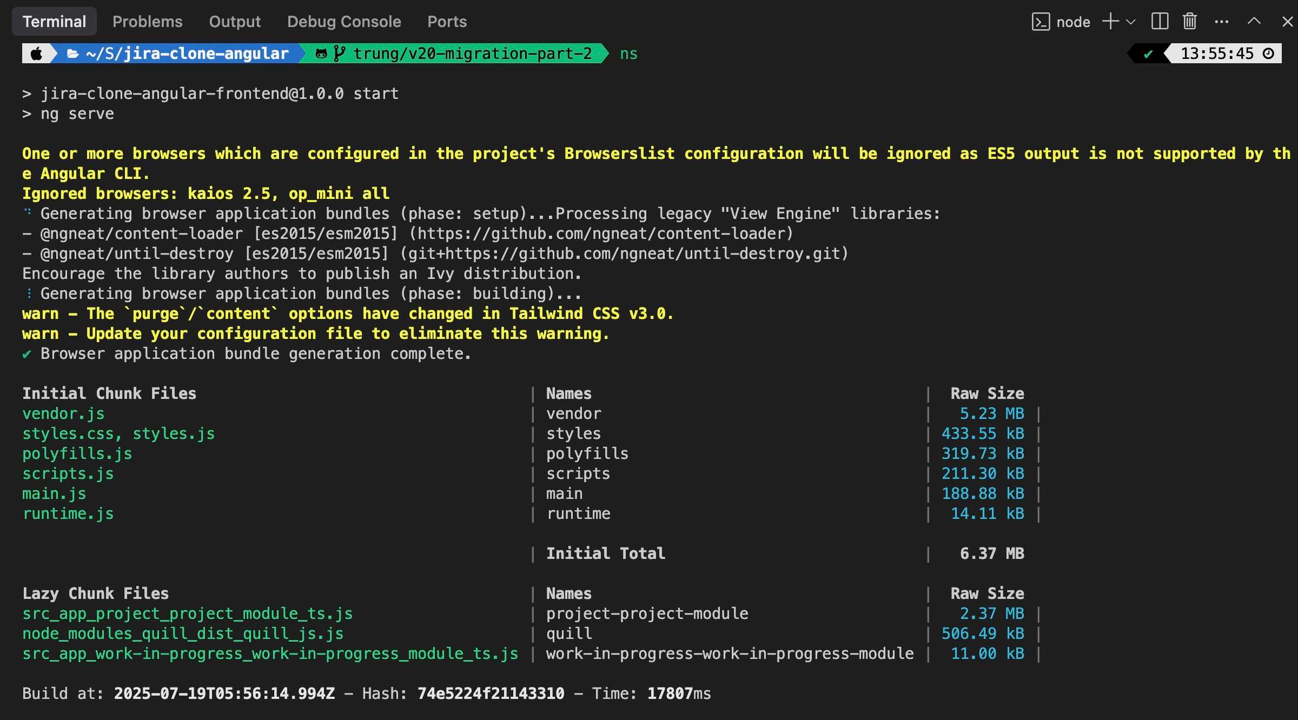Viewport: 1298px width, 720px height.
Task: Switch to the Output tab
Action: pos(235,22)
